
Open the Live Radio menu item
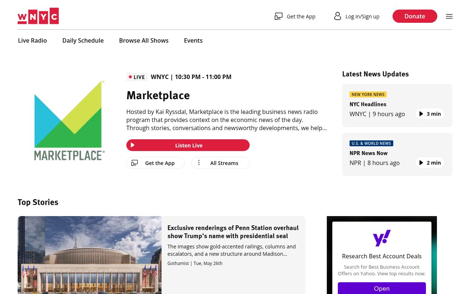(32, 40)
